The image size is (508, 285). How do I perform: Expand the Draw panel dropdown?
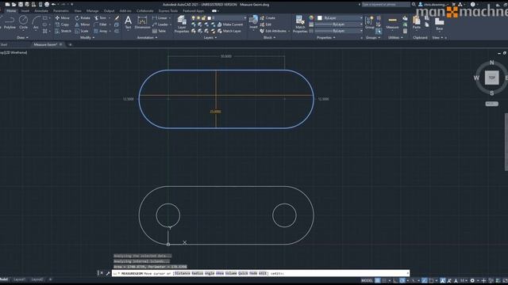[22, 37]
